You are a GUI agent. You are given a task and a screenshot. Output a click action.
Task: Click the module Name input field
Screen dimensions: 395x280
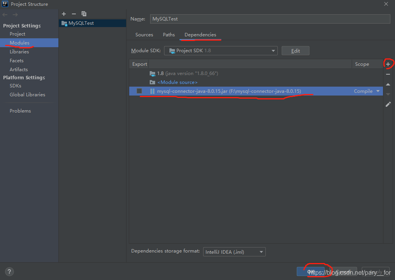tap(270, 19)
